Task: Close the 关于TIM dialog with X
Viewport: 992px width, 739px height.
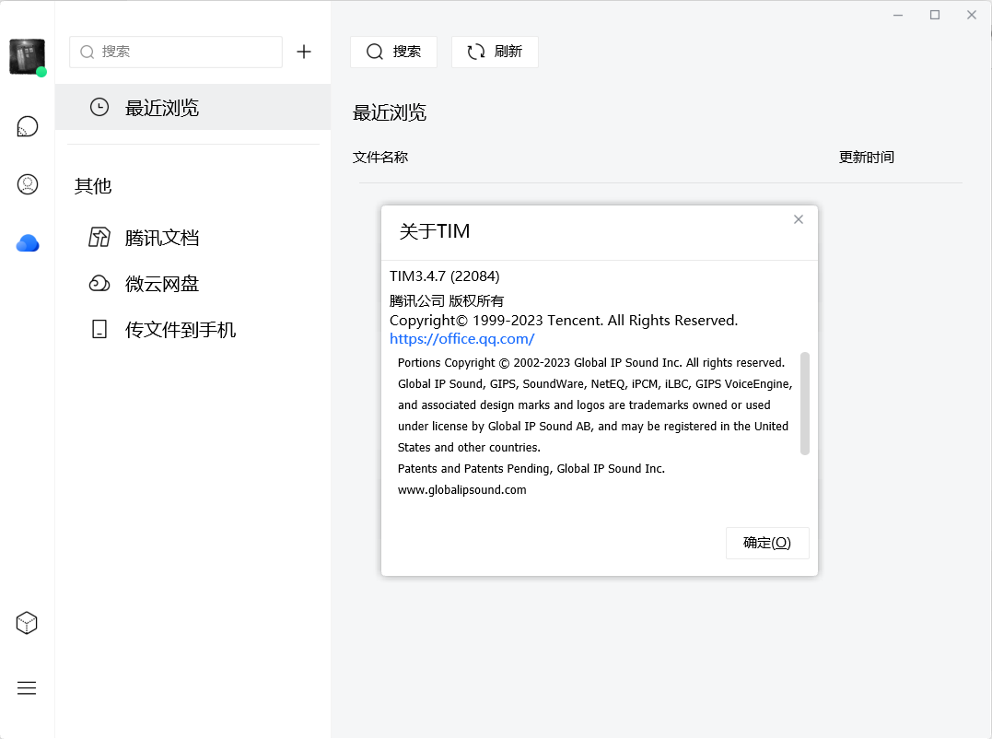Action: [799, 219]
